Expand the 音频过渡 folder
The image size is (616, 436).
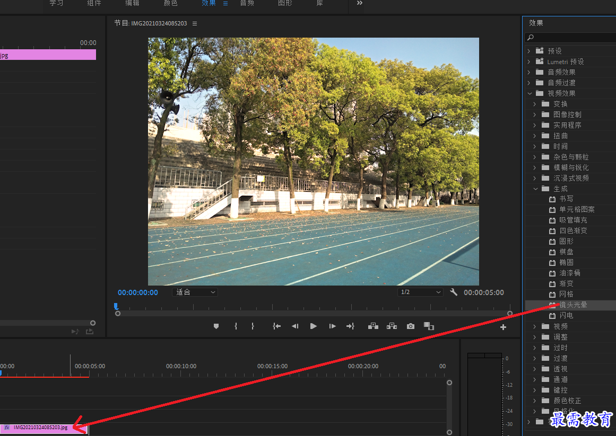pos(529,83)
